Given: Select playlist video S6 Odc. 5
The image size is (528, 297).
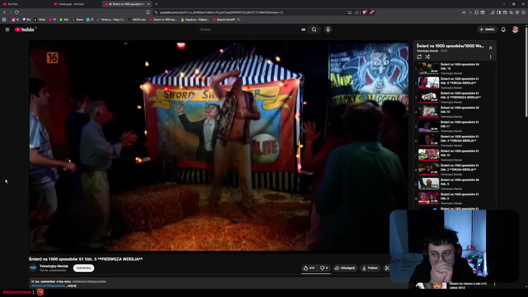Looking at the screenshot, I should click(x=455, y=184).
